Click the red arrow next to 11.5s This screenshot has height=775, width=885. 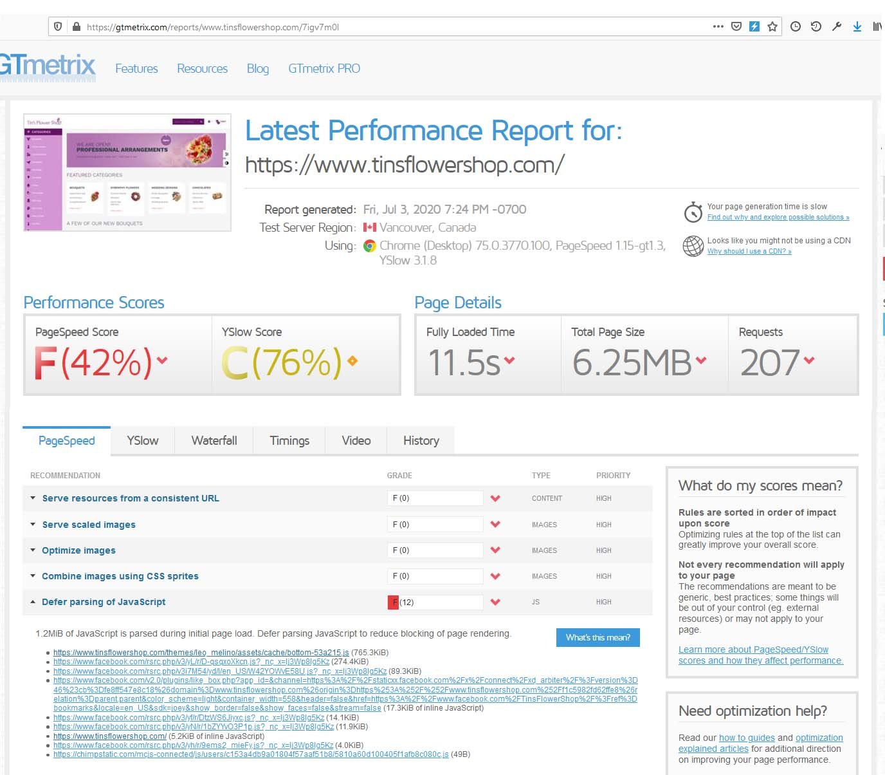coord(509,360)
